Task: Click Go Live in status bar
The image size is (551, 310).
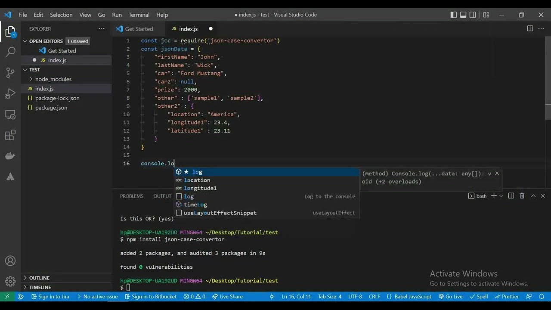Action: (x=450, y=296)
